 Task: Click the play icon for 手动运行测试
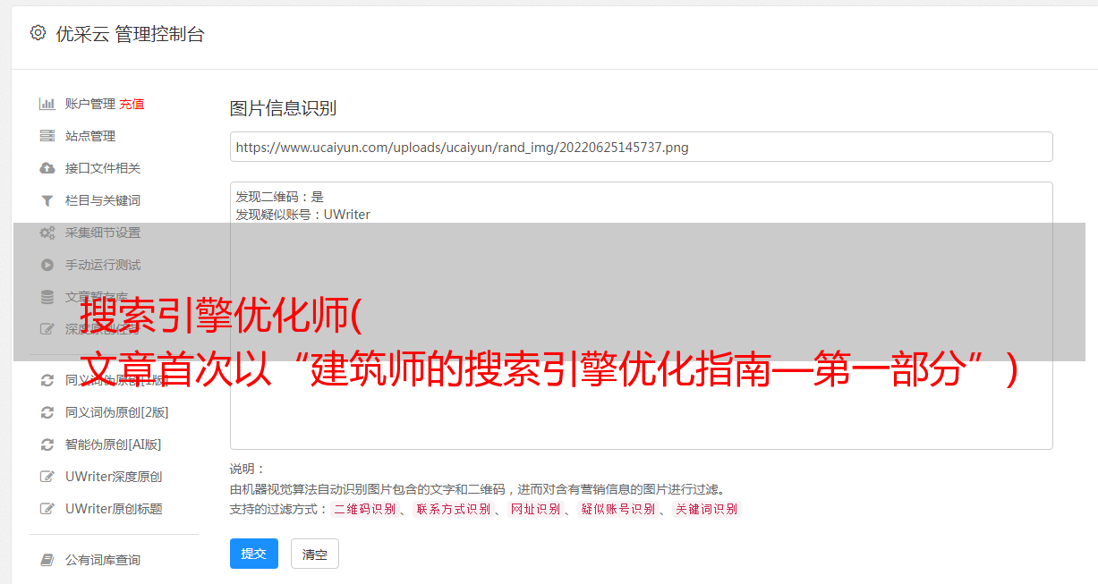coord(47,265)
